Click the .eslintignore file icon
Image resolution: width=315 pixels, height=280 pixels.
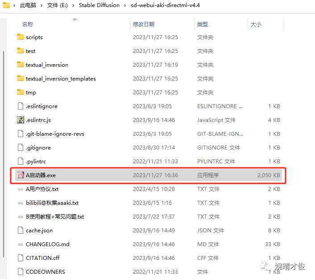pyautogui.click(x=20, y=106)
